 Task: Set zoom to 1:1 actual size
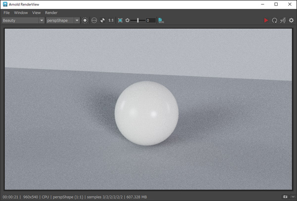pyautogui.click(x=111, y=20)
